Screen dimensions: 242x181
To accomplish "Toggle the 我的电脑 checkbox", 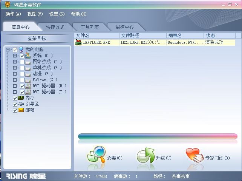I will click(15, 50).
